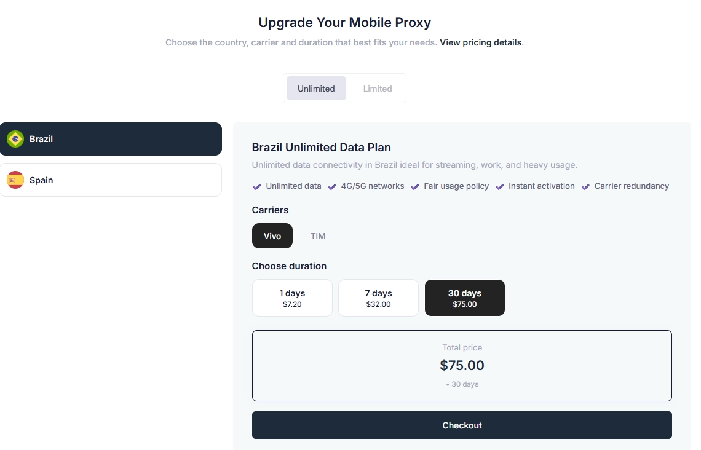701x450 pixels.
Task: Choose the 30 days $75.00 duration
Action: click(464, 298)
